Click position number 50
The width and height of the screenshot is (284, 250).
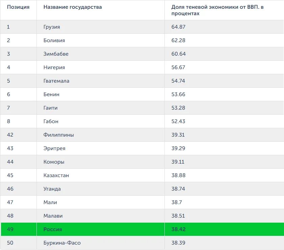(x=10, y=243)
